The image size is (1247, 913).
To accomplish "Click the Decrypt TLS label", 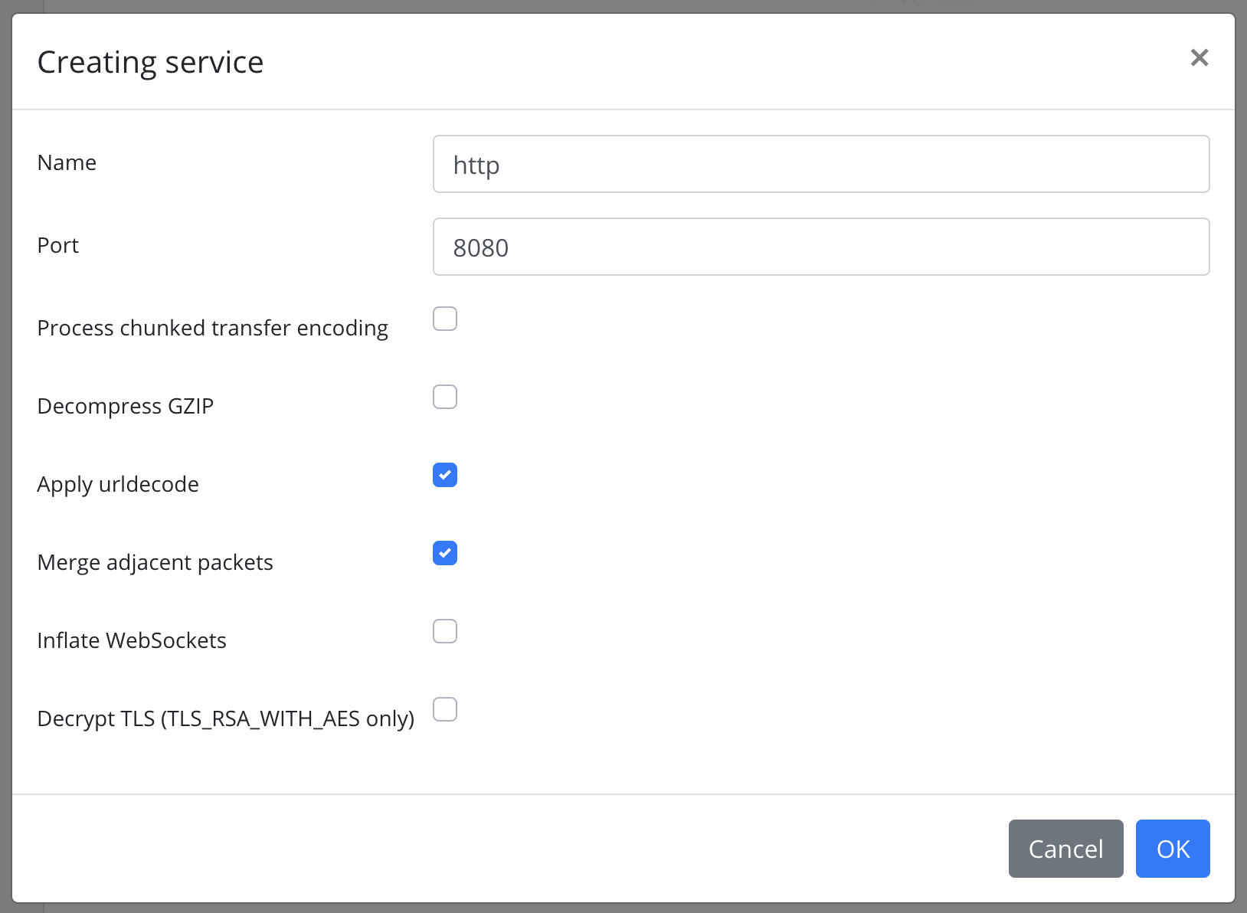I will click(225, 718).
